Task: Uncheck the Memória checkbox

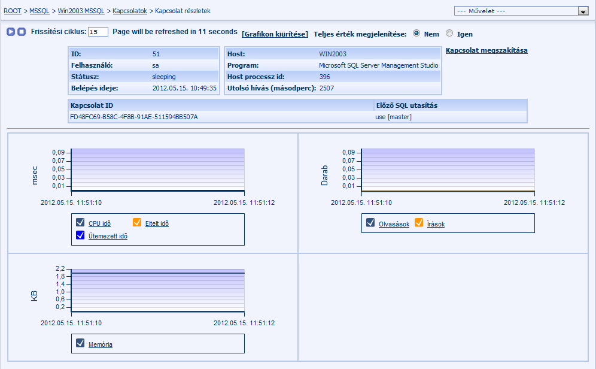Action: 81,344
